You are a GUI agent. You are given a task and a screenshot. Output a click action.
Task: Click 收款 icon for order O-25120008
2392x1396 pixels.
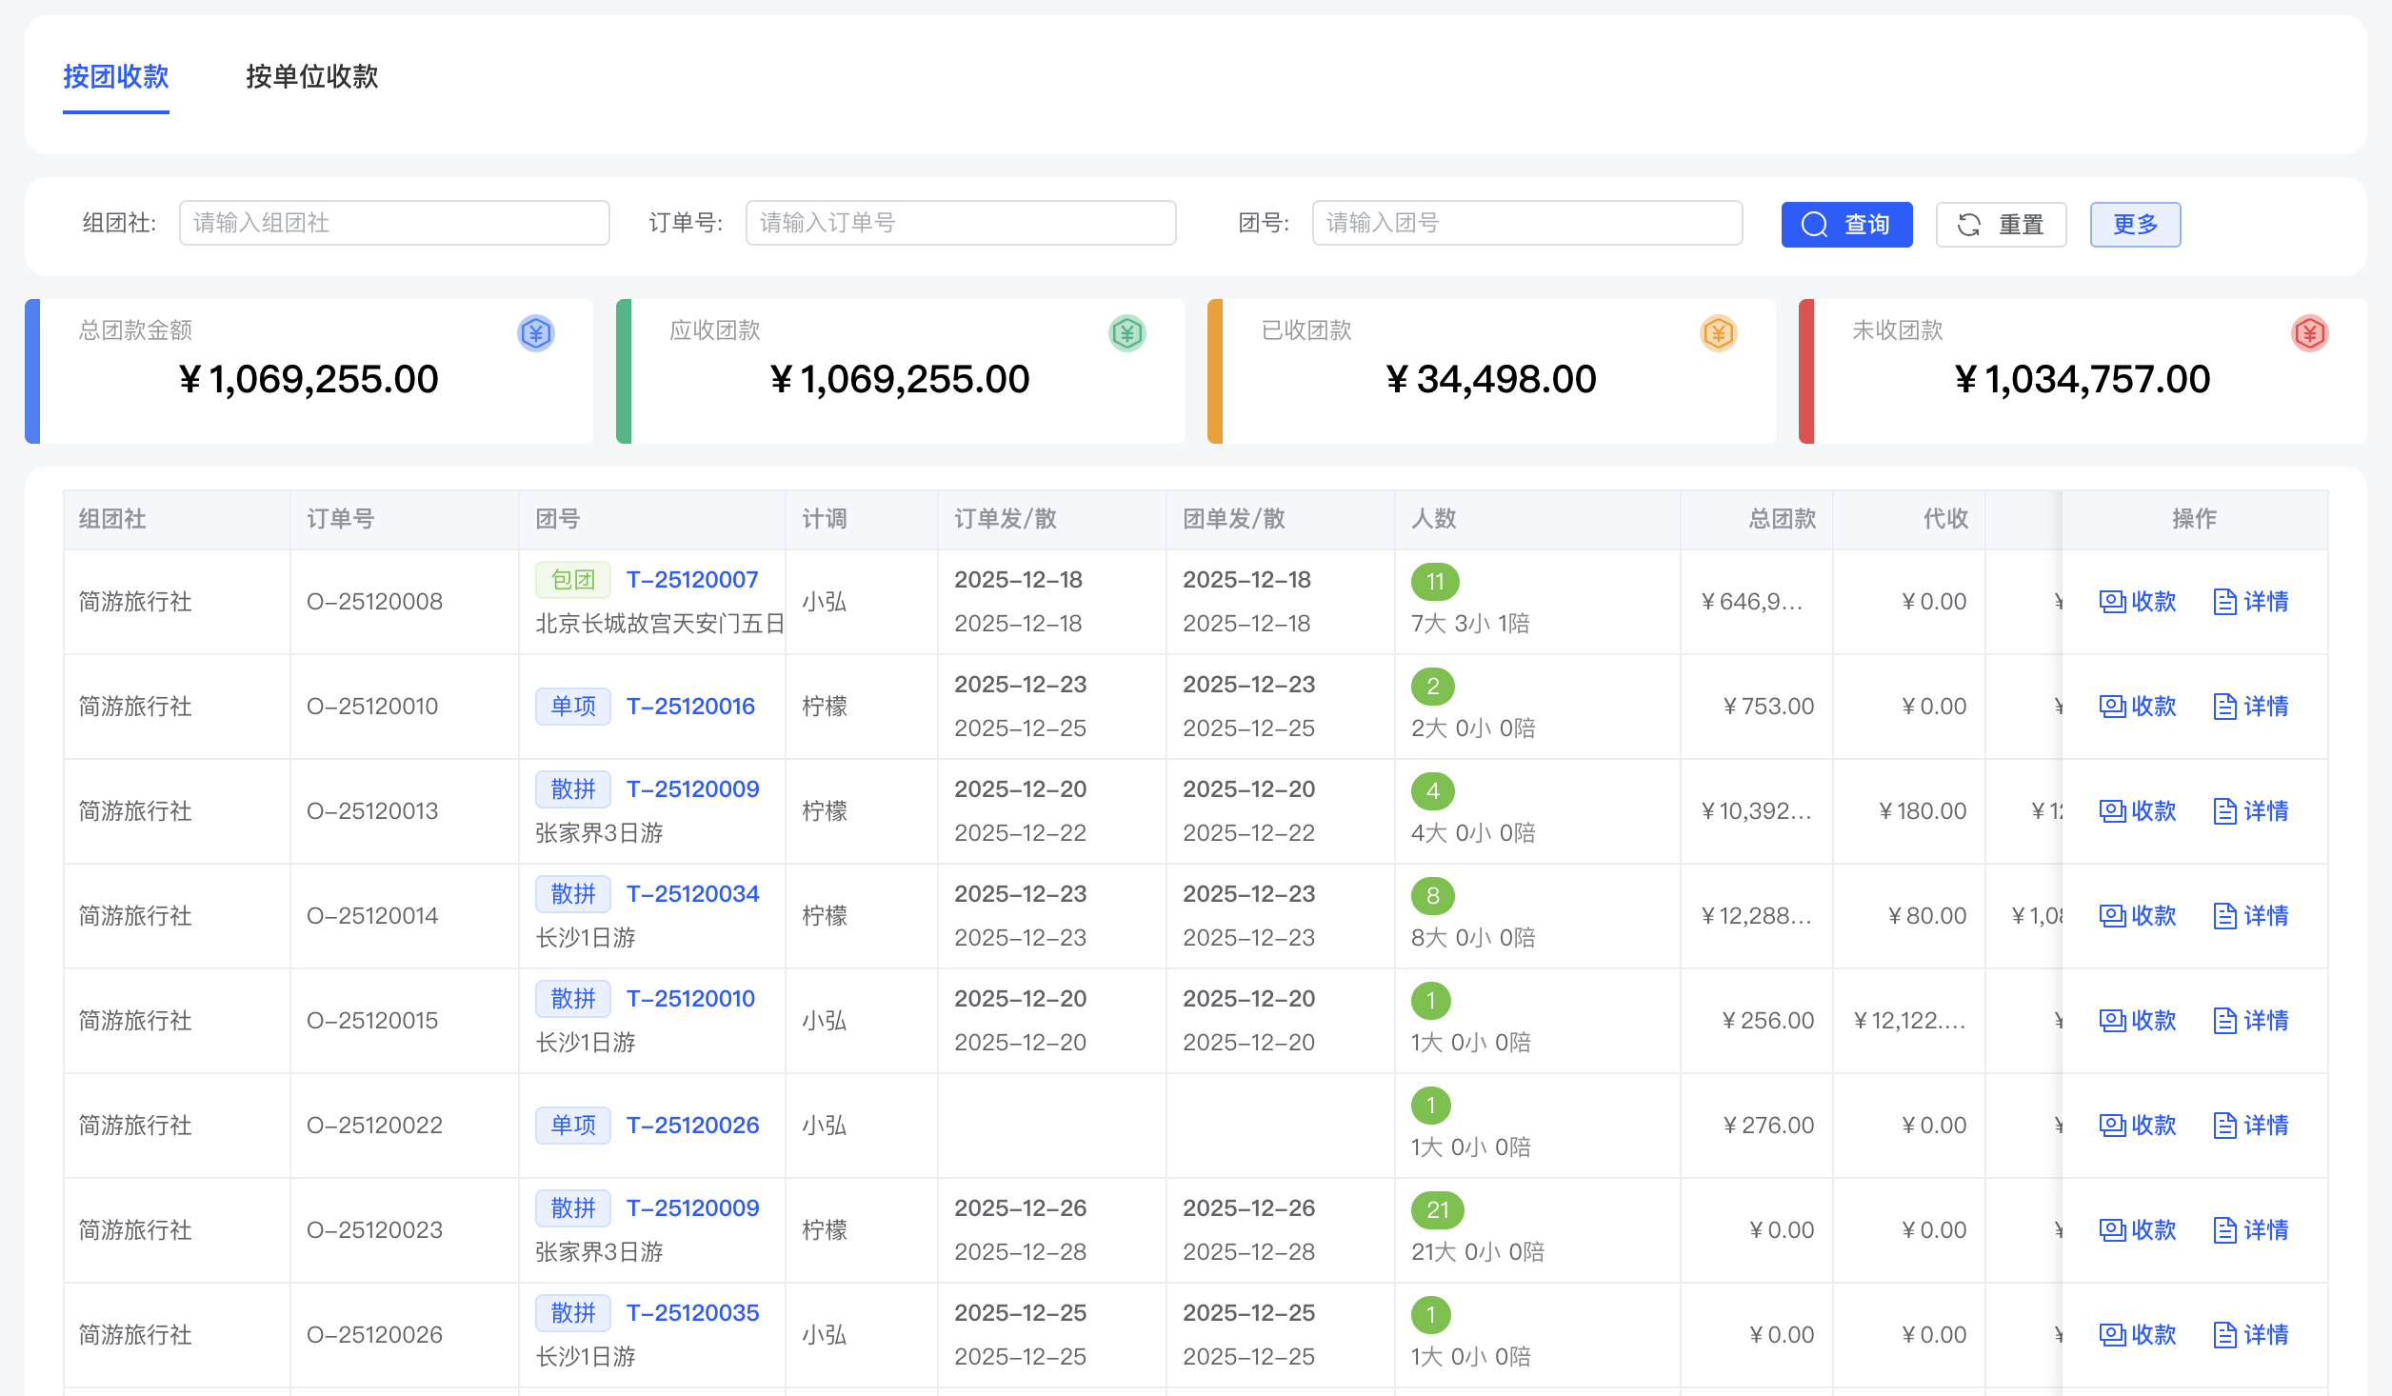2112,602
